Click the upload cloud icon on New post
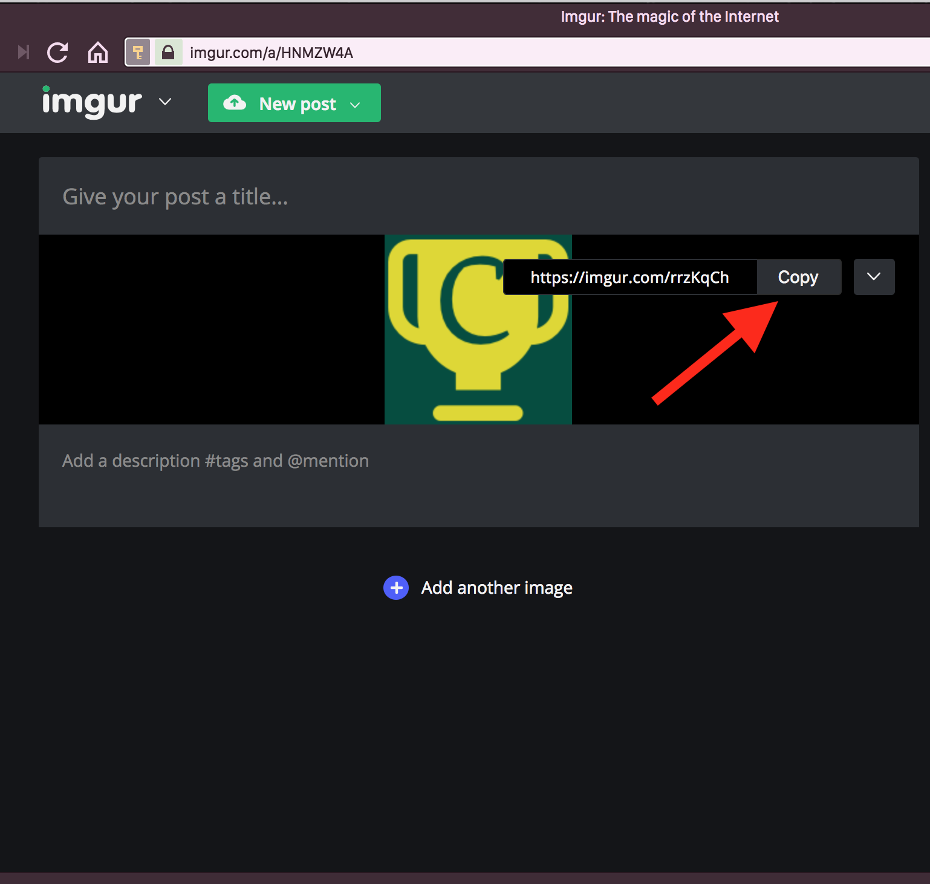 tap(235, 103)
